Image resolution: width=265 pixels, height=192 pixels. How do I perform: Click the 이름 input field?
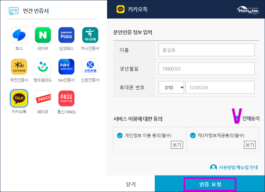[207, 50]
